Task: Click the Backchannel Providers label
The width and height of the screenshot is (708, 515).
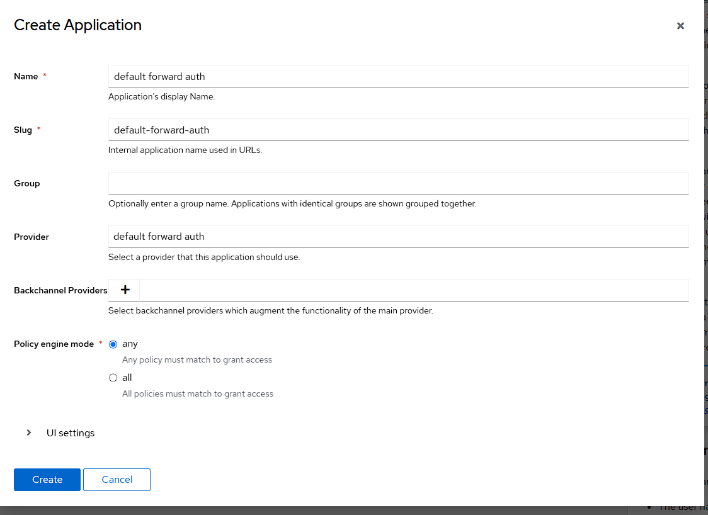Action: [60, 290]
